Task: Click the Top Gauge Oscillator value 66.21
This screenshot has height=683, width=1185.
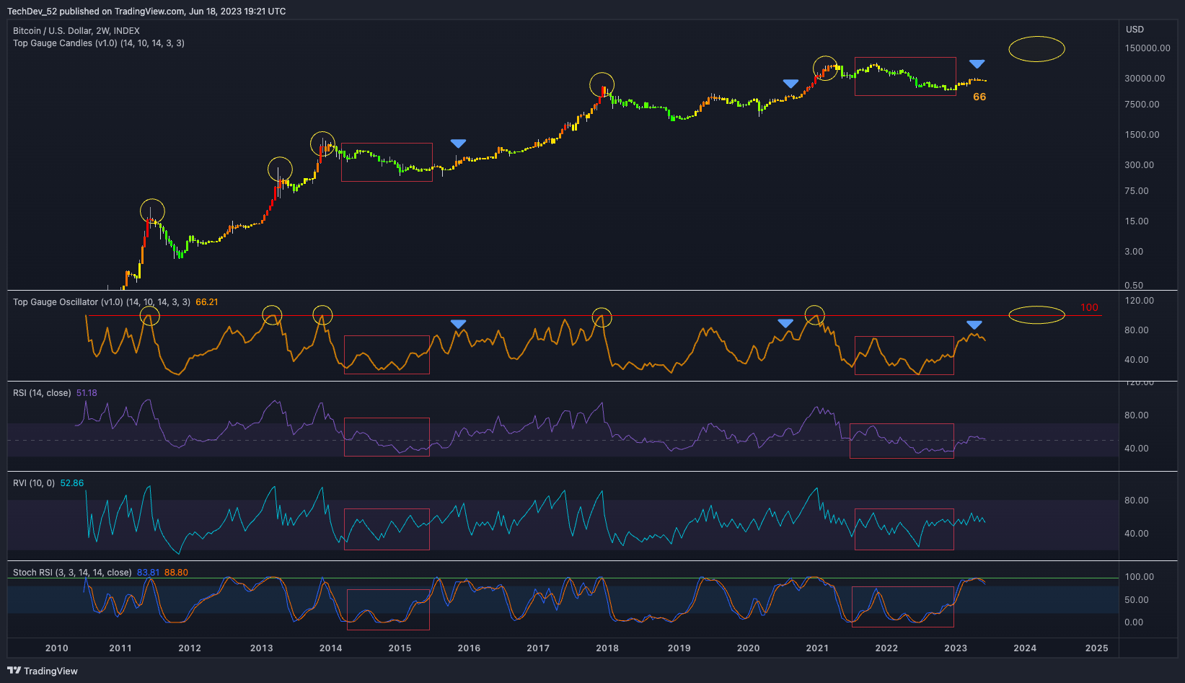Action: [x=208, y=302]
